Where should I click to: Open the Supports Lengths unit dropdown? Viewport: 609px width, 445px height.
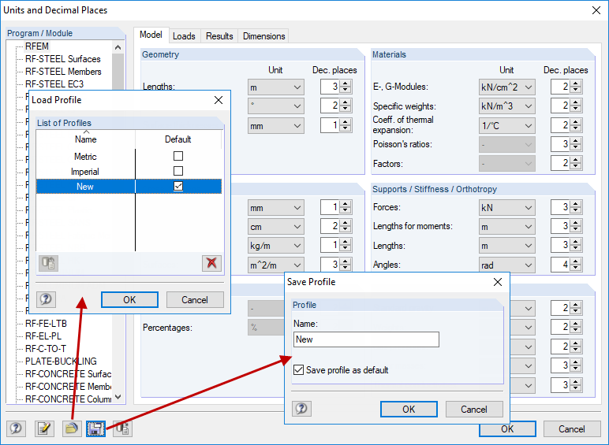tap(507, 246)
